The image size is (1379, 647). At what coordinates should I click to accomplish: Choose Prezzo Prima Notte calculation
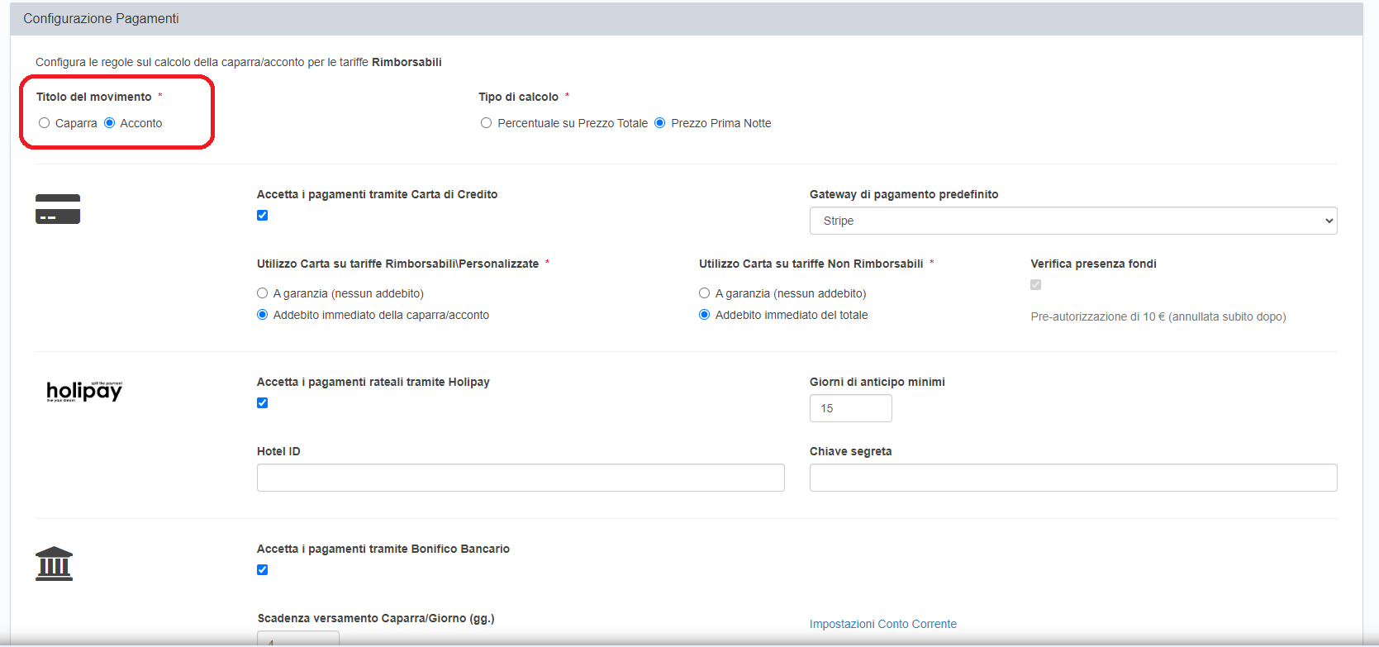coord(660,123)
